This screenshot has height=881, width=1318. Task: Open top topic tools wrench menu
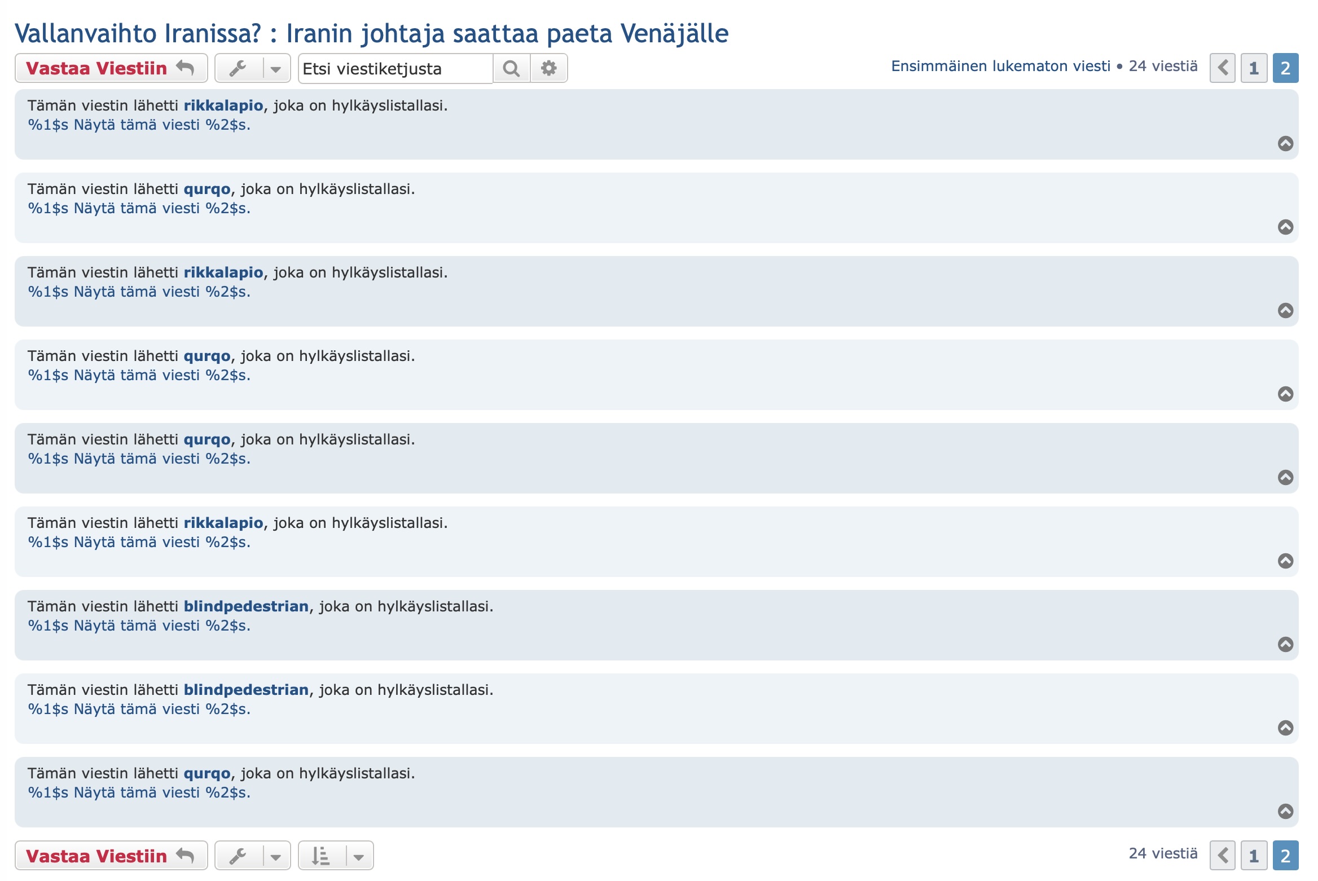tap(253, 68)
